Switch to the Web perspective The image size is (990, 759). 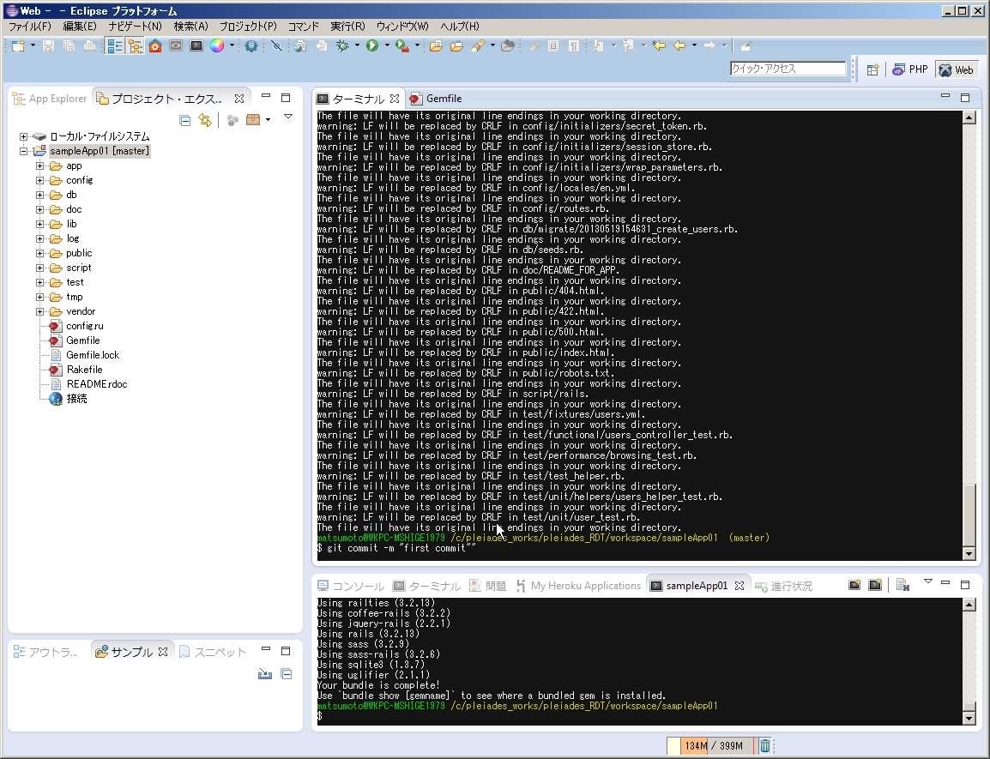pos(956,70)
